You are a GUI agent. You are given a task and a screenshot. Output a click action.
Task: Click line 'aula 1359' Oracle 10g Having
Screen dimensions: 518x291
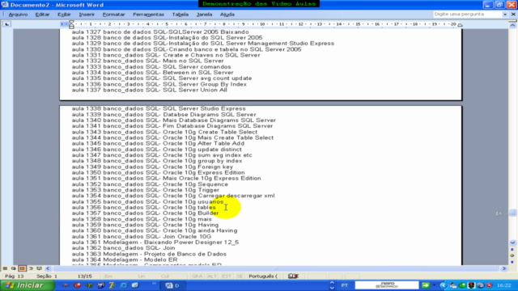[x=145, y=225]
